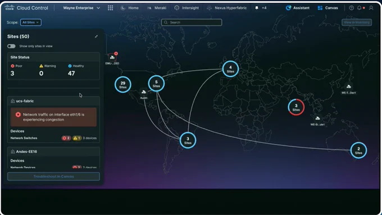
Task: Click the yellow warning badge on Network Switches
Action: (77, 138)
